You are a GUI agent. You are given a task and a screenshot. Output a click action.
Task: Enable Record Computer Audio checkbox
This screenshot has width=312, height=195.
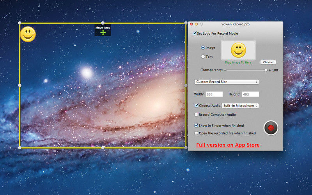[196, 115]
